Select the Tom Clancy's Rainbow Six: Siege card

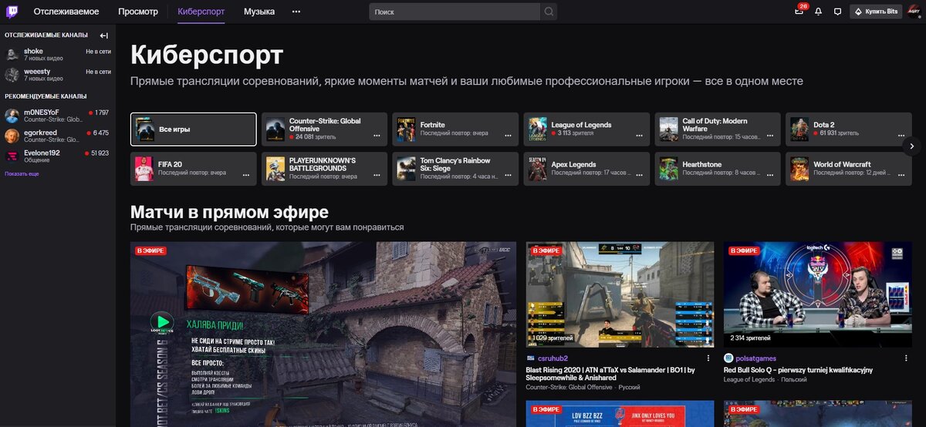tap(455, 168)
